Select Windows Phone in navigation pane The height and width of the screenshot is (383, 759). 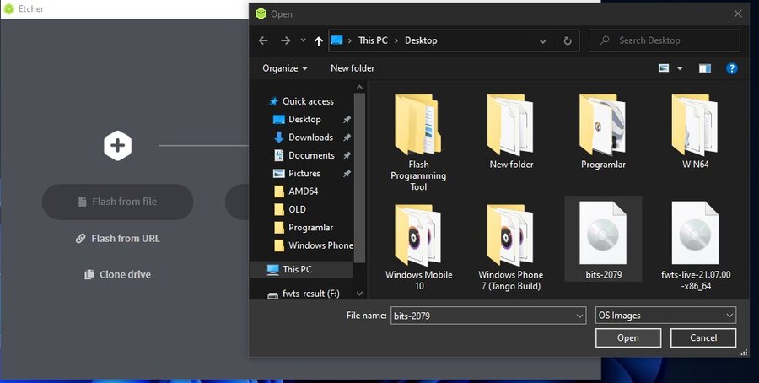coord(313,245)
